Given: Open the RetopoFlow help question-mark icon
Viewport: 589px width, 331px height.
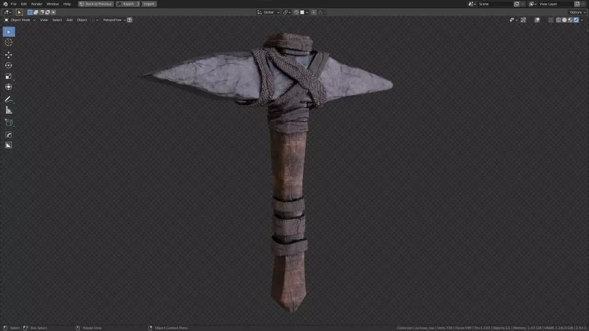Looking at the screenshot, I should coord(129,20).
